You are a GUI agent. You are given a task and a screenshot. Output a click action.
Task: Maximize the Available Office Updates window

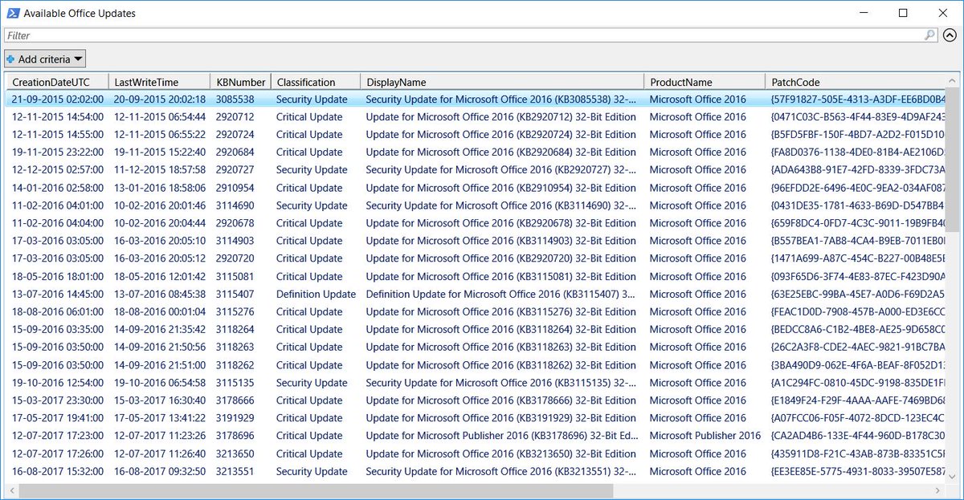(x=903, y=13)
